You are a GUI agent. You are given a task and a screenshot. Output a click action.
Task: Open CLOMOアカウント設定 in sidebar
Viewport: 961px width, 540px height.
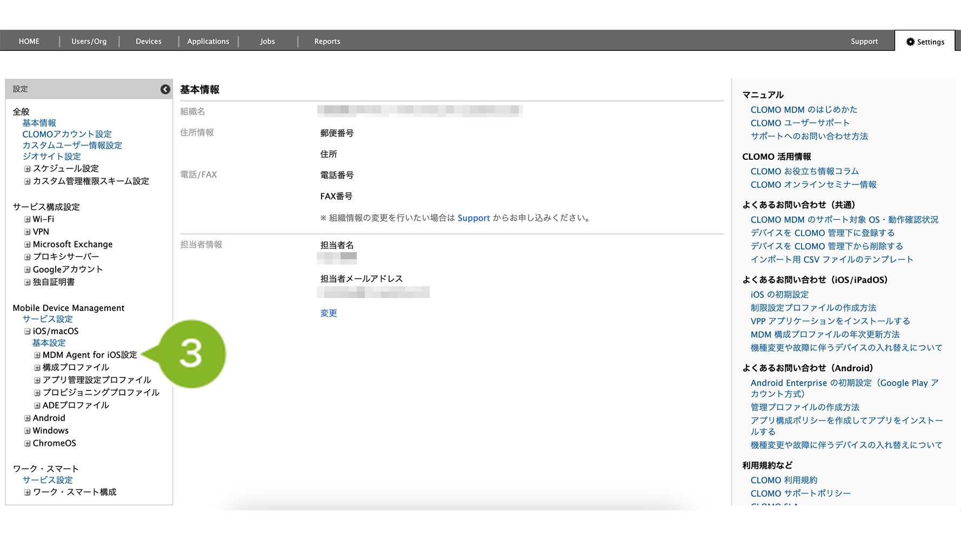pos(67,134)
